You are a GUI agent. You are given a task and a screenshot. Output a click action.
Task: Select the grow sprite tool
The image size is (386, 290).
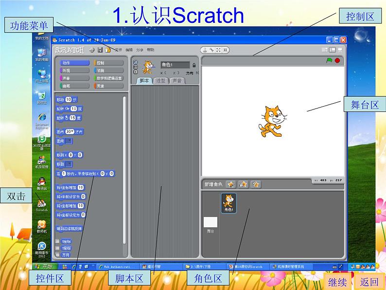[218, 50]
